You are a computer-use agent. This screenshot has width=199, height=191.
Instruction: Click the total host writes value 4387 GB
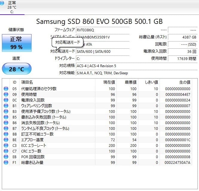point(183,37)
